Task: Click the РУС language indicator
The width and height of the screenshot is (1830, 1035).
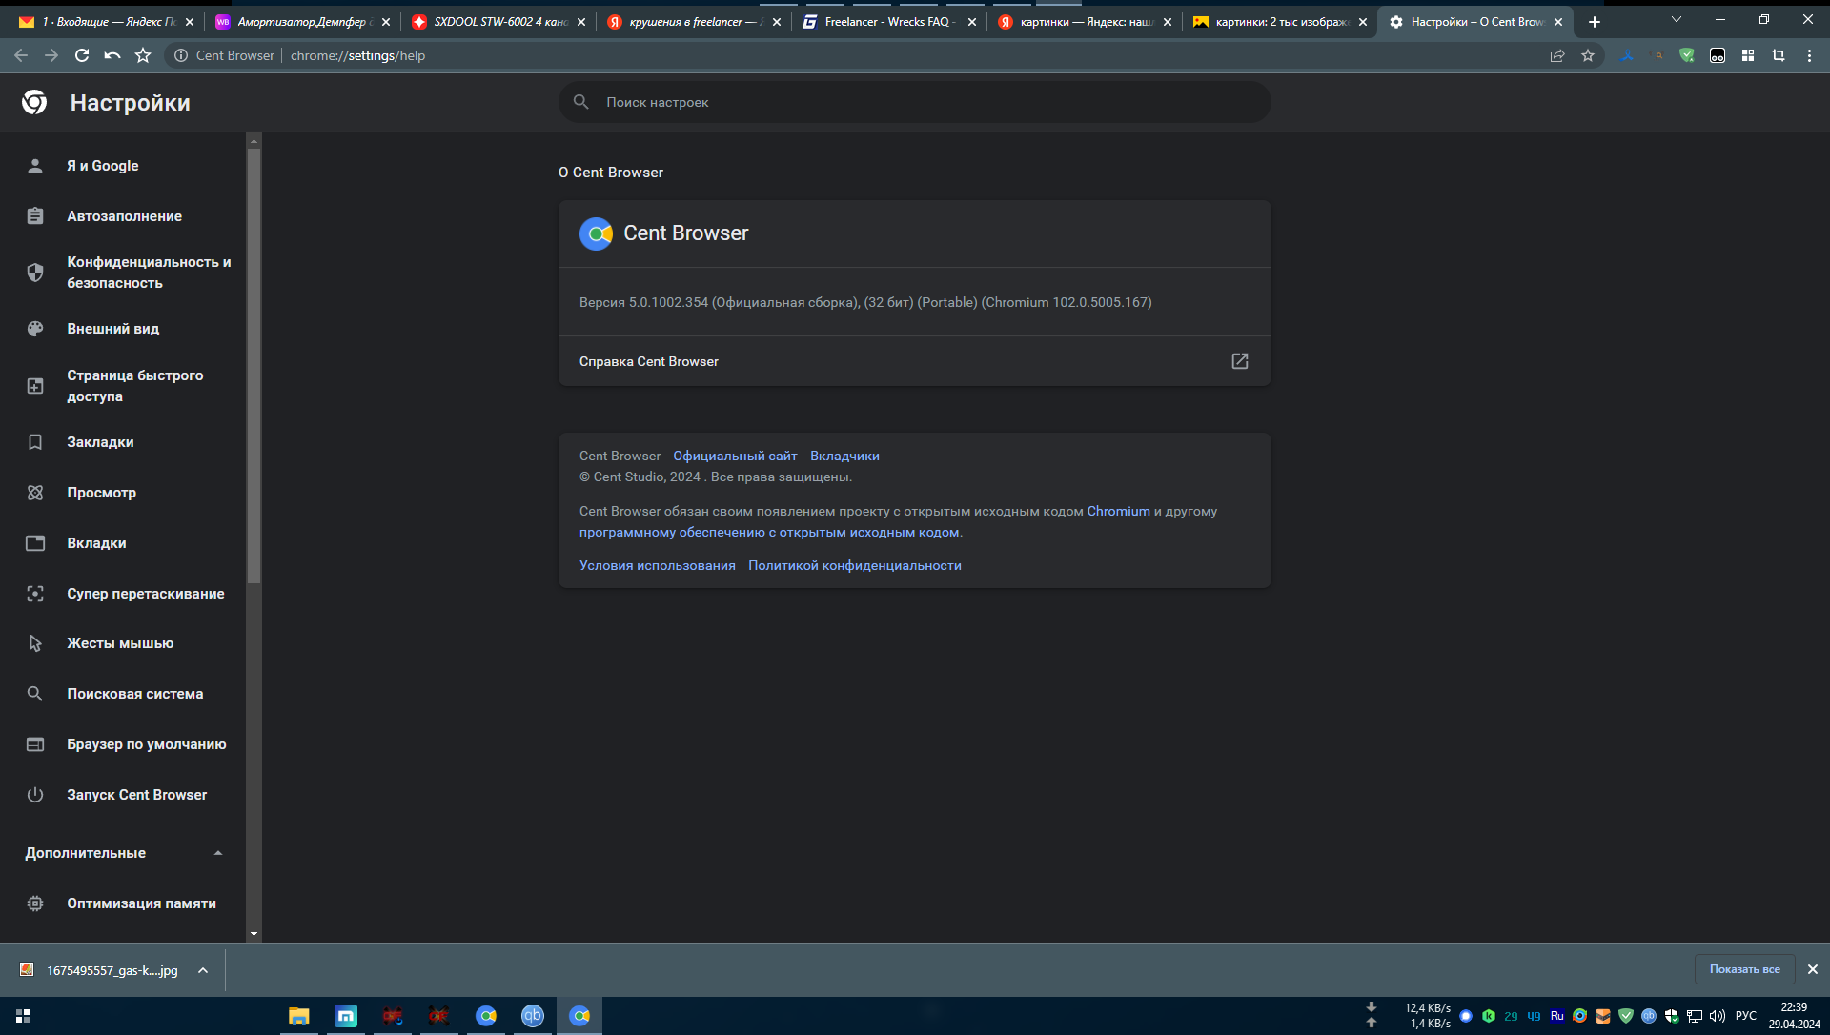Action: (x=1746, y=1016)
